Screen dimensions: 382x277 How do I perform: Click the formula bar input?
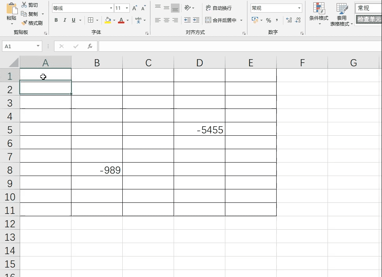click(x=240, y=46)
